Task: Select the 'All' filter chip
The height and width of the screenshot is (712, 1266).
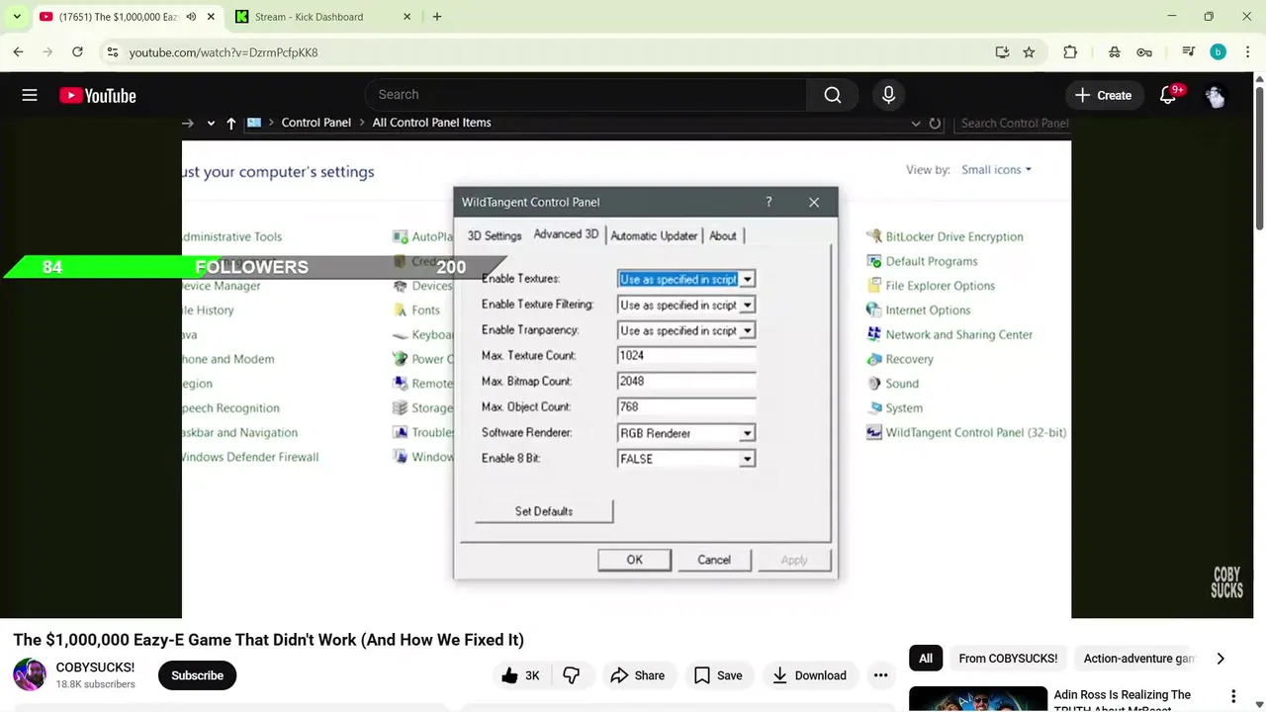Action: [926, 659]
